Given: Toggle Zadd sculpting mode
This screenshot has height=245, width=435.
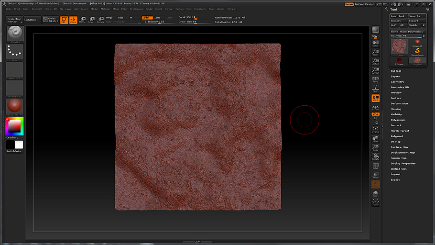Looking at the screenshot, I should 147,18.
